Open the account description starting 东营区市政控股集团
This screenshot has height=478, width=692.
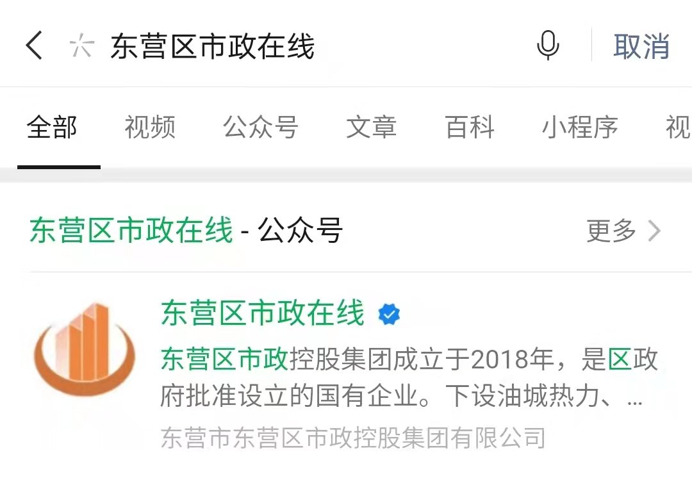pos(409,377)
